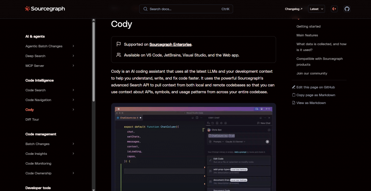Screen dimensions: 371x191
Task: Click the search magnifier icon
Action: (x=146, y=9)
